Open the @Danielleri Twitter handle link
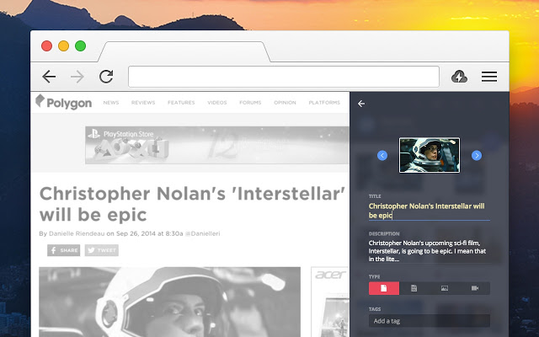The width and height of the screenshot is (539, 337). 202,233
